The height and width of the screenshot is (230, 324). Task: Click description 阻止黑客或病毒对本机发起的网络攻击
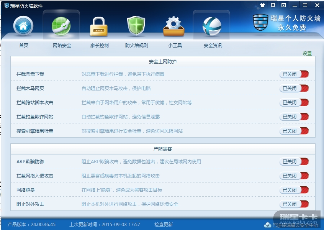tap(121, 176)
